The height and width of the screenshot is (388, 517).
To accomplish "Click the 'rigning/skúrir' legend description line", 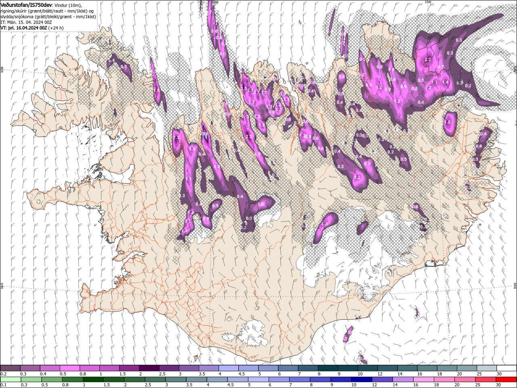I will pos(47,11).
